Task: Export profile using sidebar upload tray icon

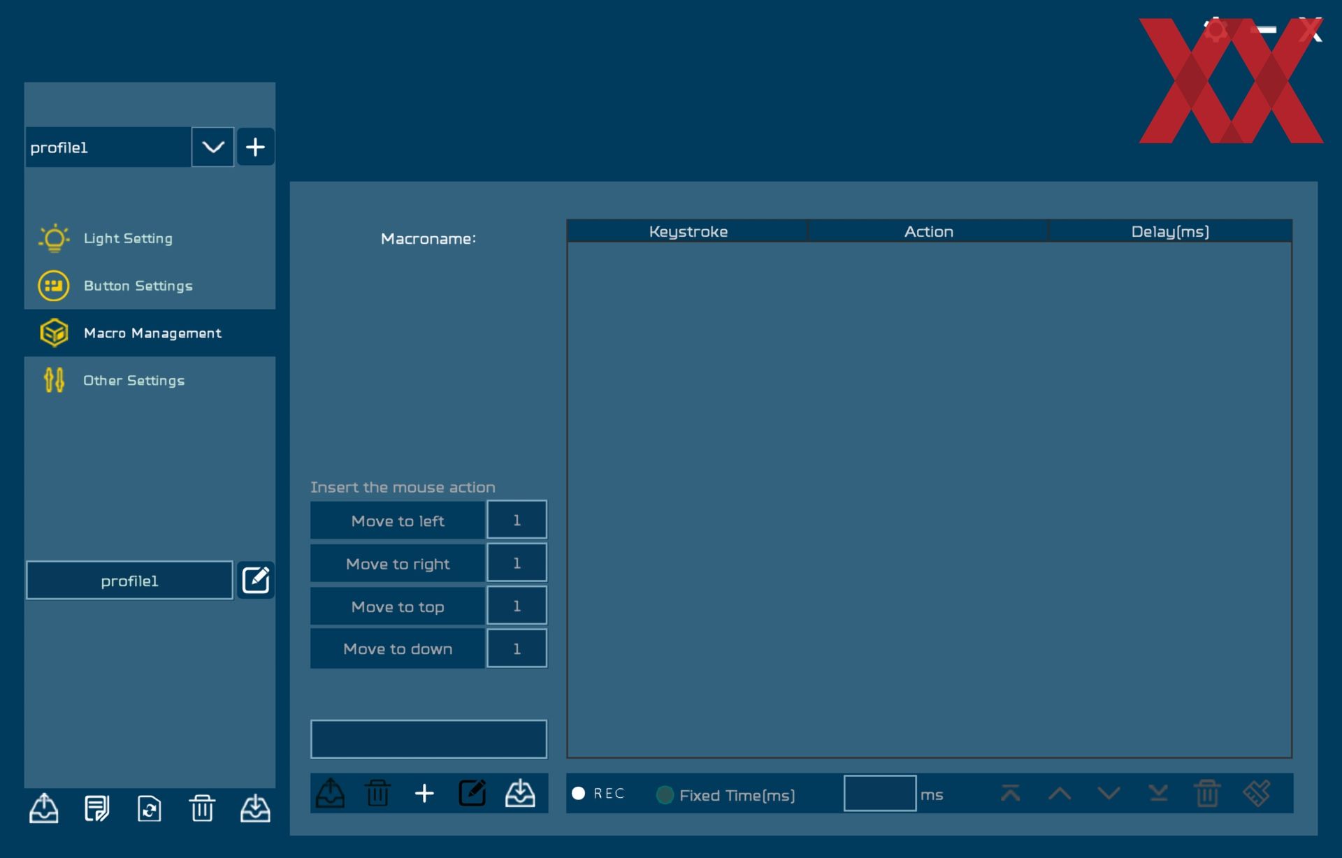Action: [44, 808]
